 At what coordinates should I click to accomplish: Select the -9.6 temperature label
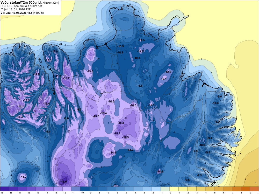[219, 96]
